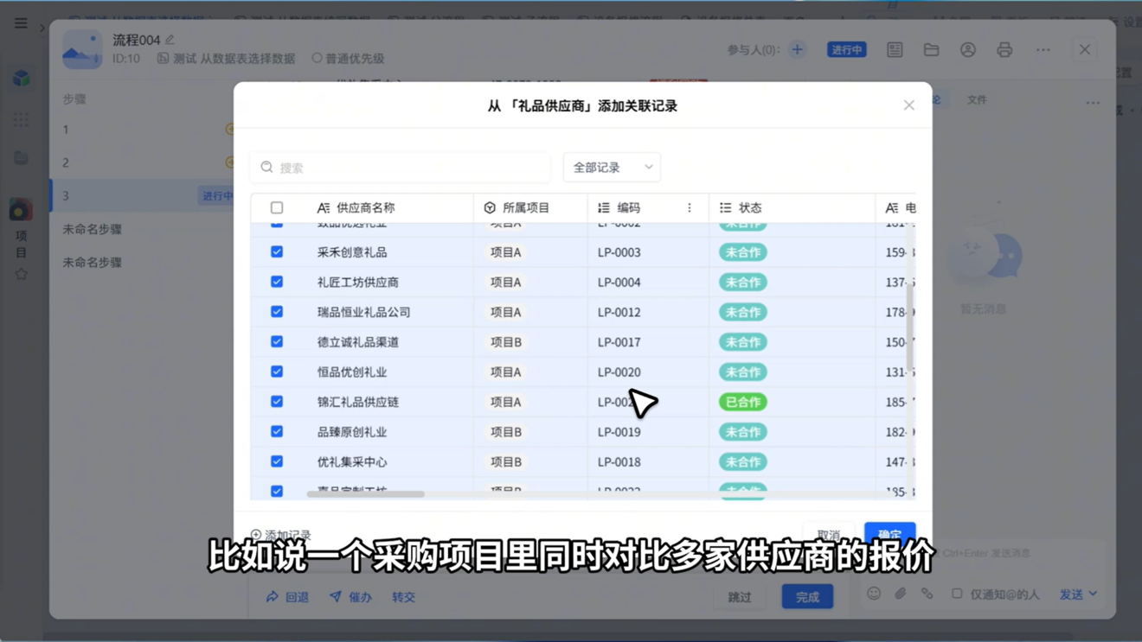Toggle the select-all checkbox in table header
This screenshot has height=642, width=1142.
277,207
